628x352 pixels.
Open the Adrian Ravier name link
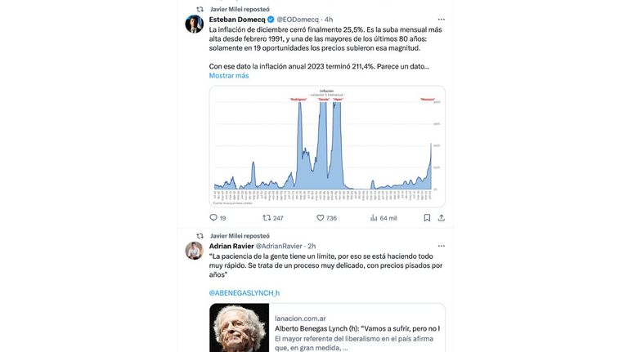pos(231,246)
